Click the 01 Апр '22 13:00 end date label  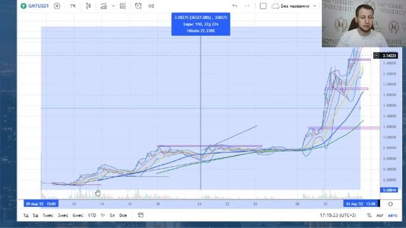[361, 204]
